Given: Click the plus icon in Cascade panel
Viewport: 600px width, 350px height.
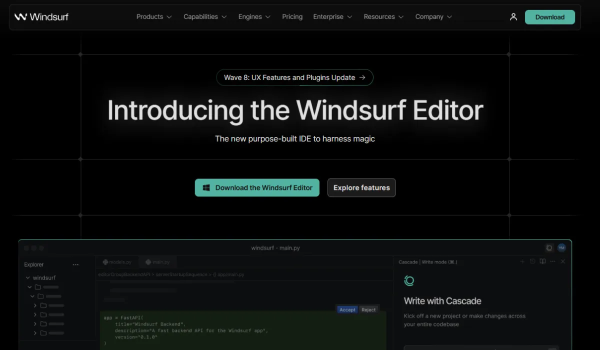Looking at the screenshot, I should point(522,261).
